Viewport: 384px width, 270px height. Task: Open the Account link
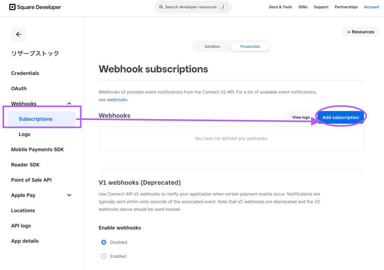[x=372, y=7]
